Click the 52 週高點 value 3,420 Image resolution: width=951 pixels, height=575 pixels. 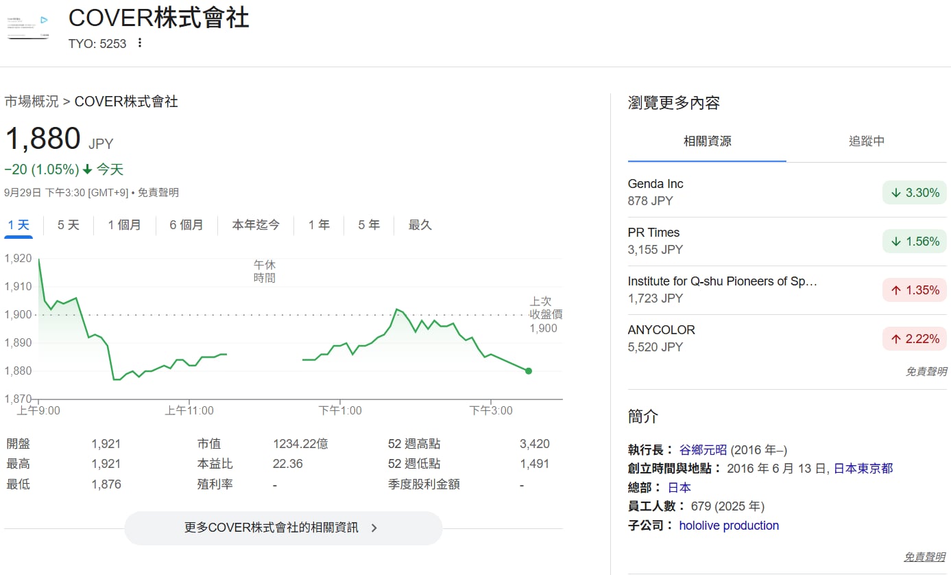pos(535,444)
